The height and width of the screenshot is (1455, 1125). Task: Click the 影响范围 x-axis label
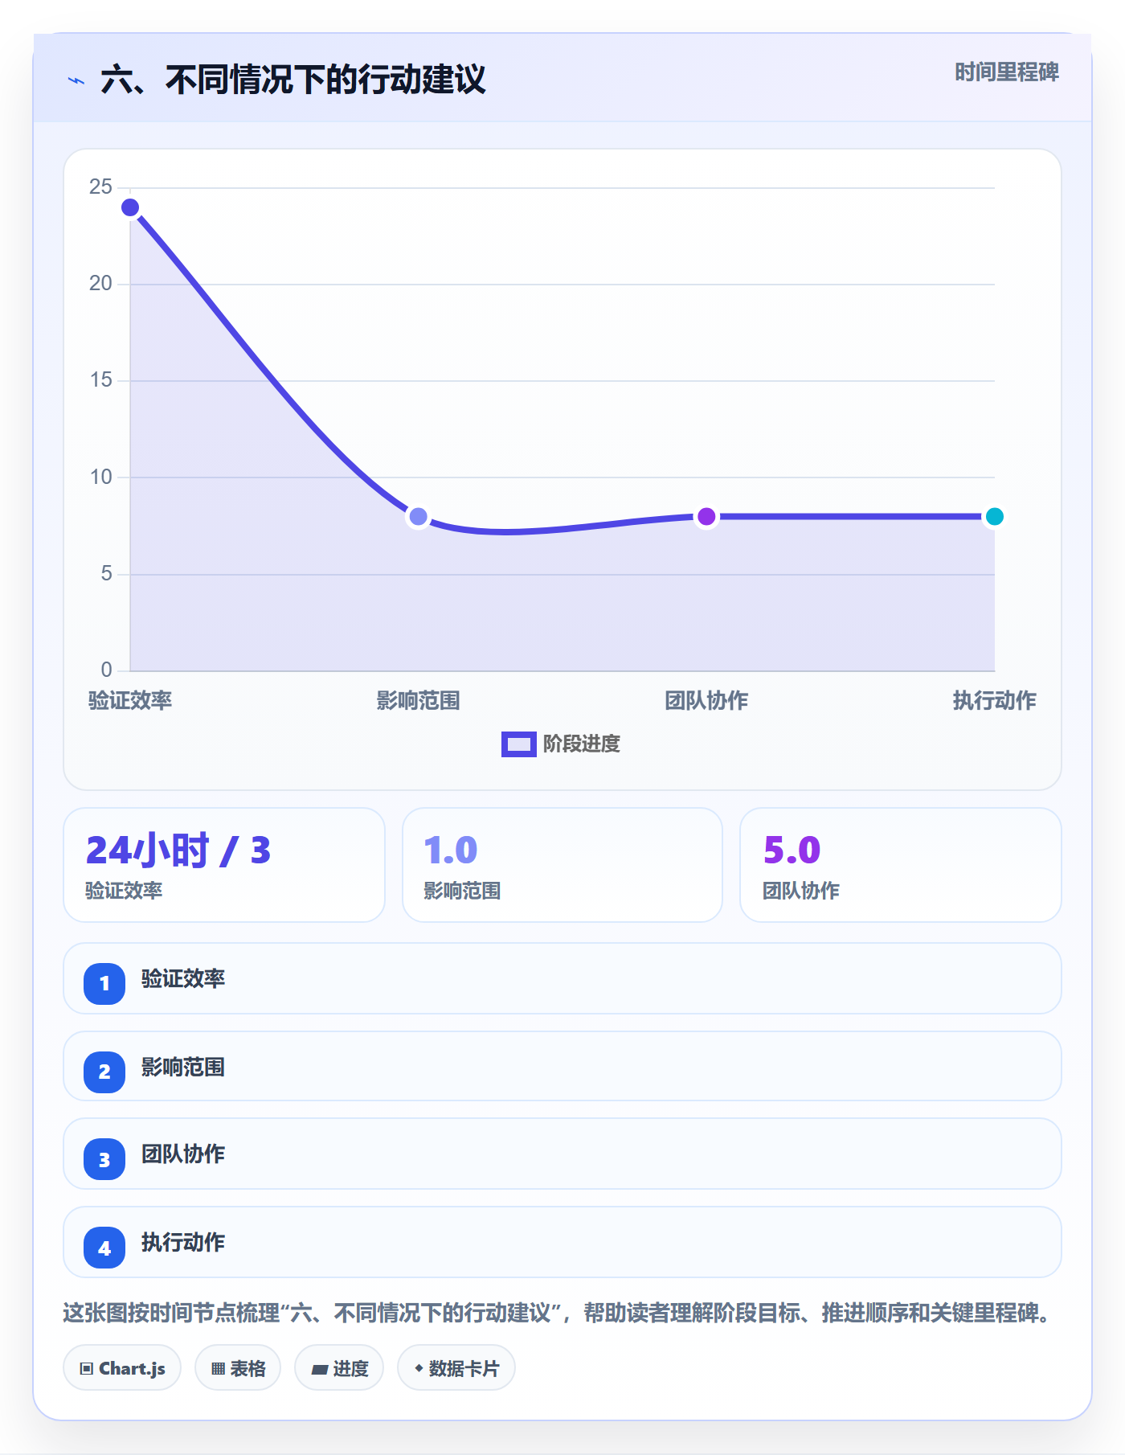[x=418, y=700]
